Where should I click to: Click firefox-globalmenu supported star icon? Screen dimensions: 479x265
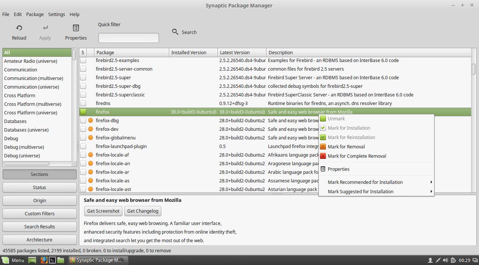90,138
